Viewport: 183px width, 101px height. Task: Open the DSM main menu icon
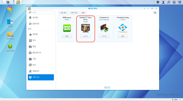8,2
